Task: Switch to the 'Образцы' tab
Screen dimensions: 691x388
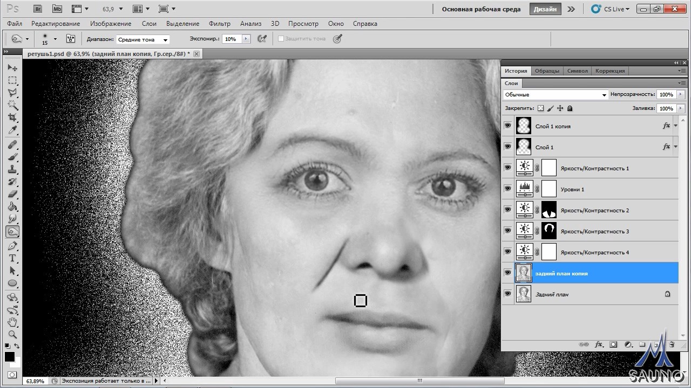Action: tap(547, 71)
